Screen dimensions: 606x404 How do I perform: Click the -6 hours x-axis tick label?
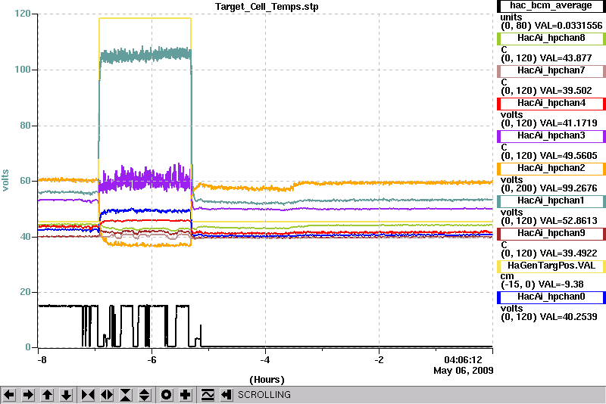(x=151, y=360)
